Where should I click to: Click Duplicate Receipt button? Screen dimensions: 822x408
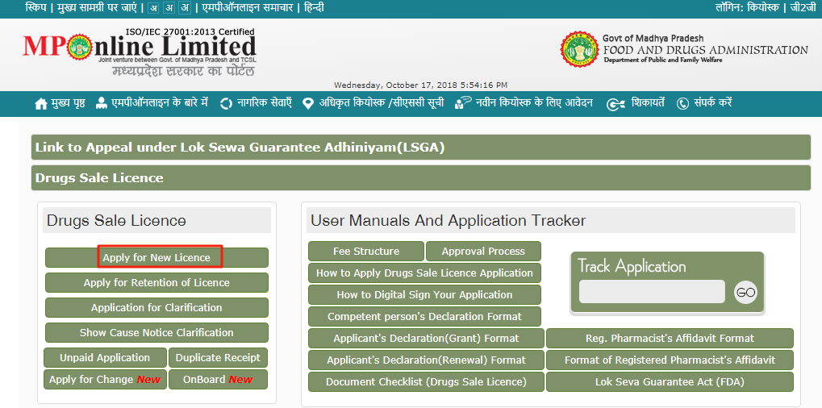[218, 358]
